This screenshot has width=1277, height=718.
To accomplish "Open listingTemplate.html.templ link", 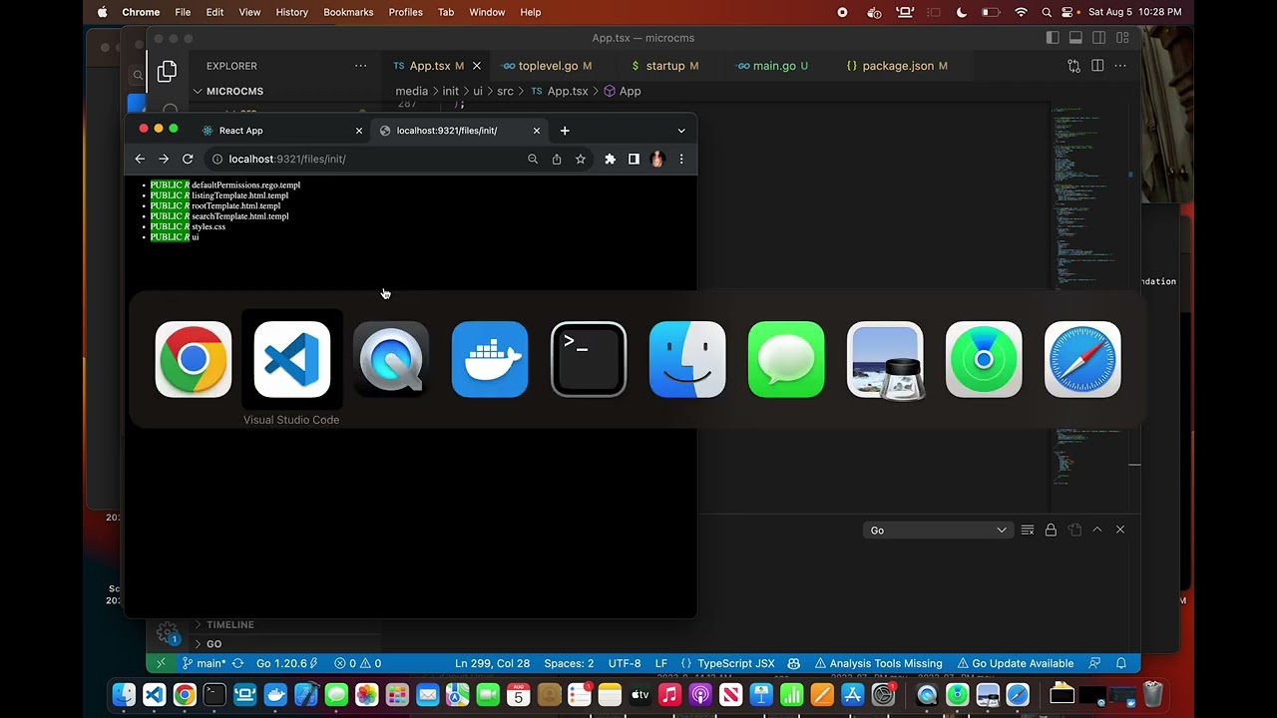I will [x=239, y=195].
